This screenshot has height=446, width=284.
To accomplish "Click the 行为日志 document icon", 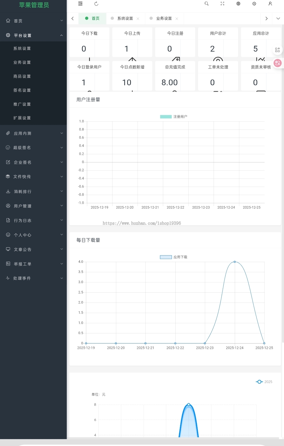I will coord(8,220).
